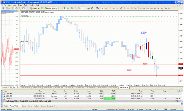Image resolution: width=184 pixels, height=111 pixels.
Task: Switch Market Watch to Symbols tab
Action: coord(5,87)
